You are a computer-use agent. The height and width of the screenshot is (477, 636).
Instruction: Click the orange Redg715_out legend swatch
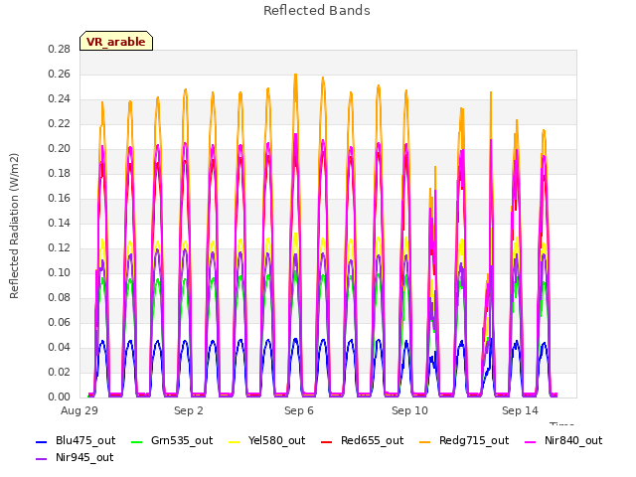coord(424,441)
